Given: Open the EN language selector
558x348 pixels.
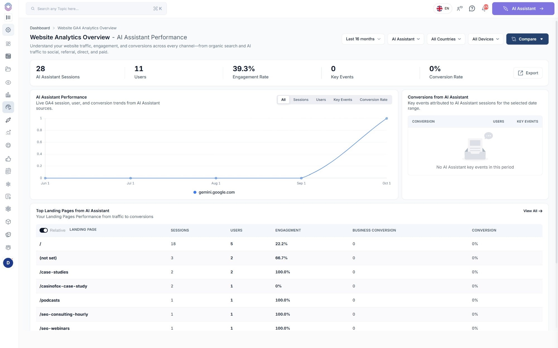Looking at the screenshot, I should click(443, 8).
